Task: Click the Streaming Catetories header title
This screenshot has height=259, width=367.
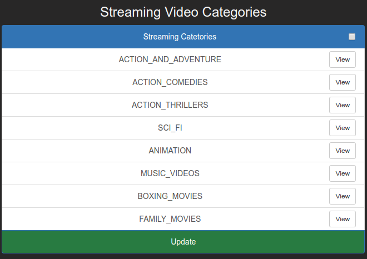Action: tap(180, 37)
